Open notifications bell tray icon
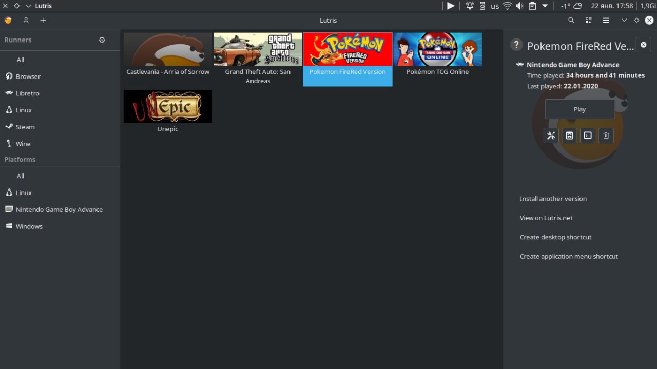This screenshot has width=657, height=369. [x=470, y=6]
